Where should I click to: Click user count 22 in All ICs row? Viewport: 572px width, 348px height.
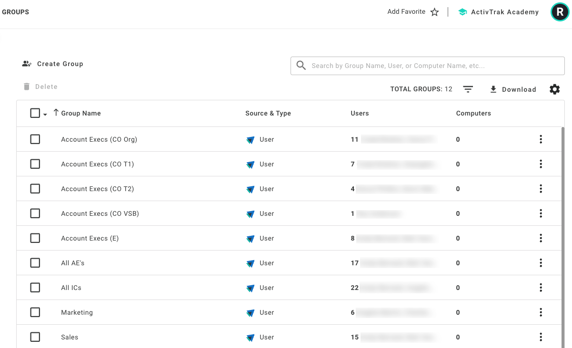click(x=355, y=288)
